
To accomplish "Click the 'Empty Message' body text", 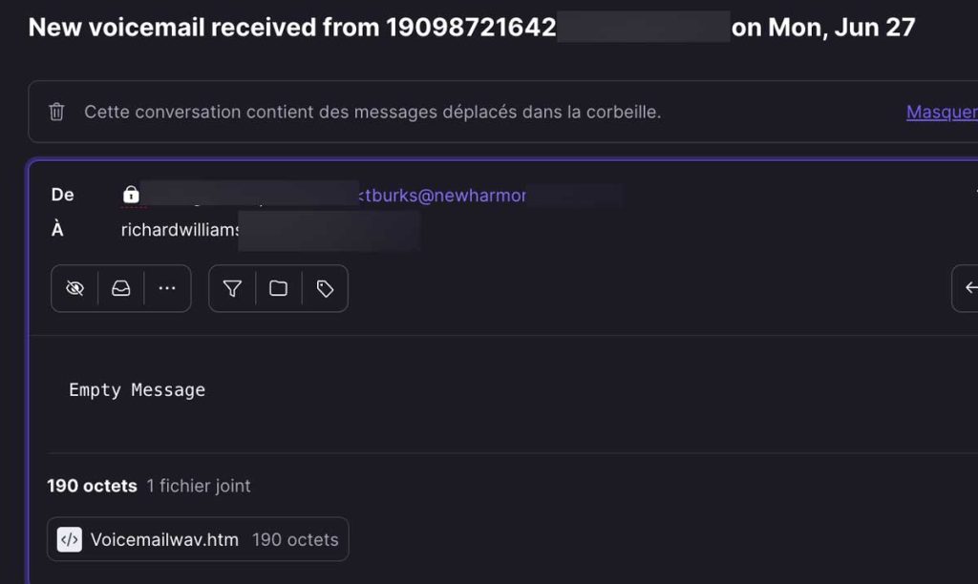I will (x=138, y=390).
